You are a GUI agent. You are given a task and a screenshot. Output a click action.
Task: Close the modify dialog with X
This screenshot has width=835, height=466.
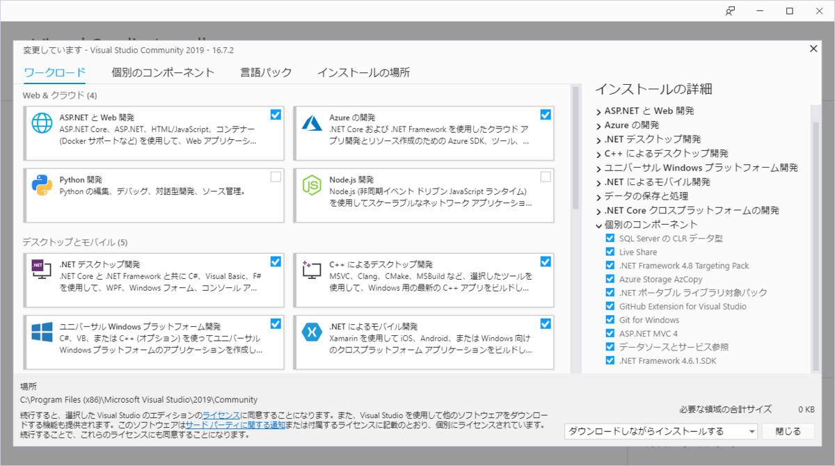pyautogui.click(x=813, y=49)
